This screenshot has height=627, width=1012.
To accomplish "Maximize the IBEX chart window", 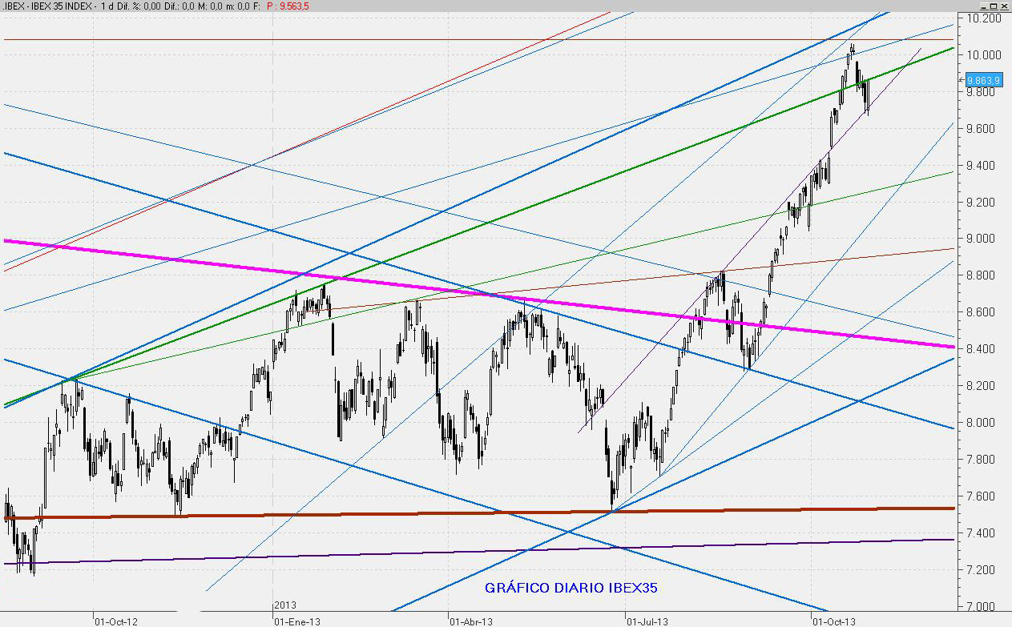I will tap(993, 6).
